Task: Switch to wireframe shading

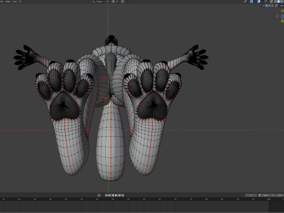Action: tap(276, 1)
